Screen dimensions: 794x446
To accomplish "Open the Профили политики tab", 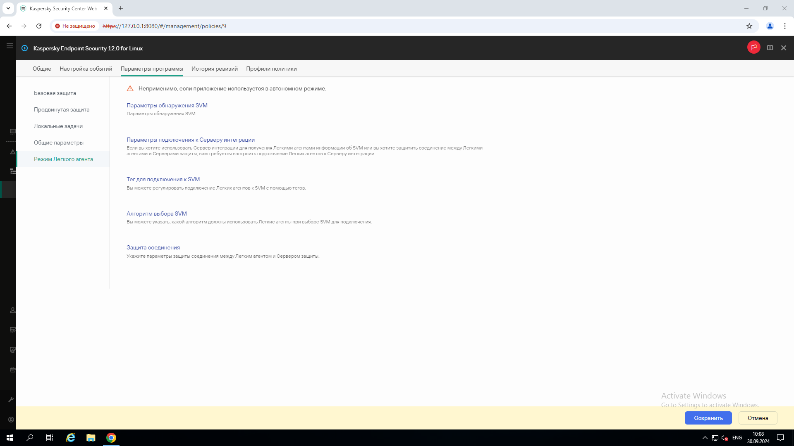I will tap(271, 69).
